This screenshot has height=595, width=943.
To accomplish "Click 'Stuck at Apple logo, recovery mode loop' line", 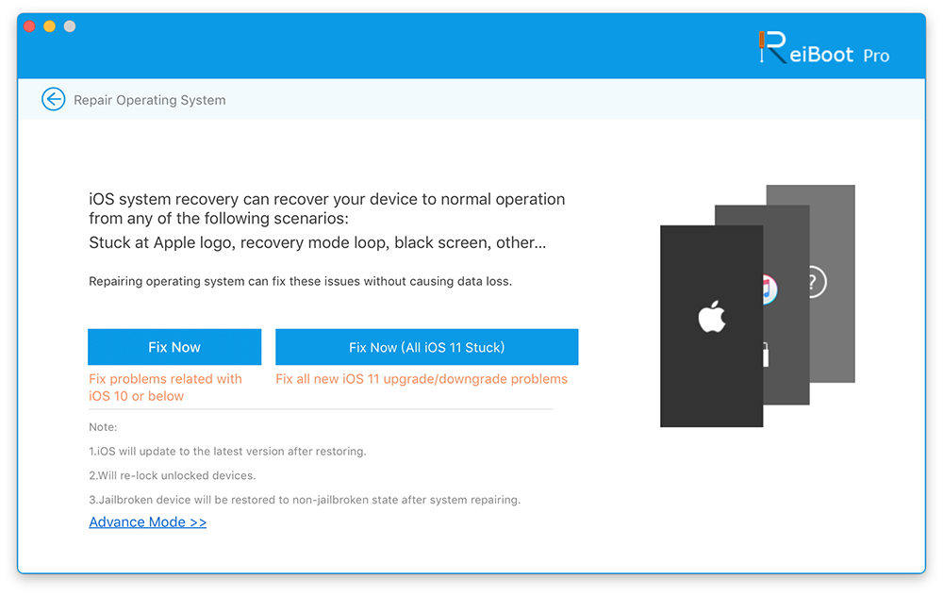I will pyautogui.click(x=318, y=243).
